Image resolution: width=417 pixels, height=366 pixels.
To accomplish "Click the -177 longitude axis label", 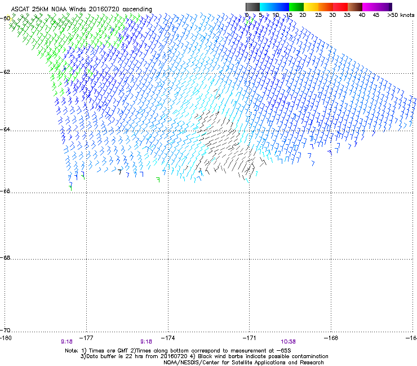I will point(86,338).
